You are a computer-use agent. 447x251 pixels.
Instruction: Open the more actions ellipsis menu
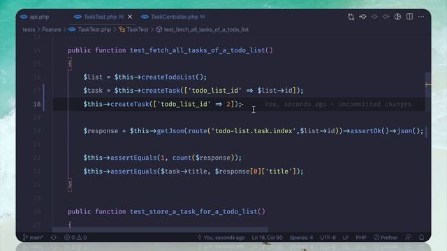coord(420,17)
